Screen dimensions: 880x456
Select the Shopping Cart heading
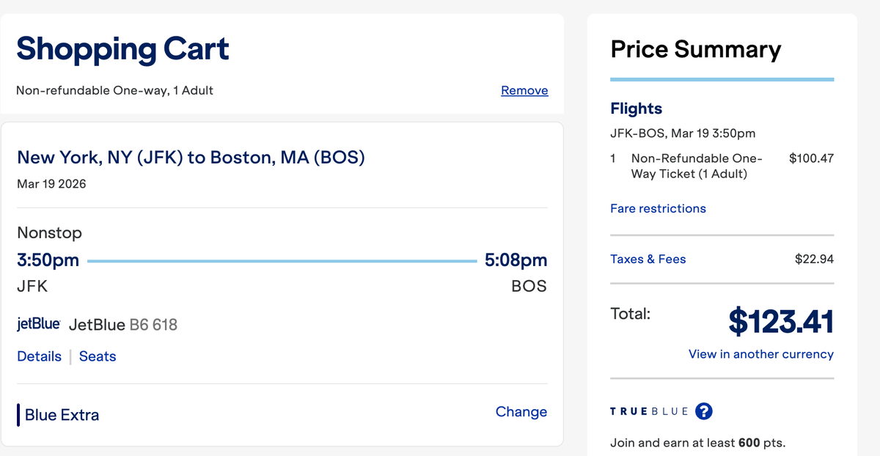(x=122, y=49)
